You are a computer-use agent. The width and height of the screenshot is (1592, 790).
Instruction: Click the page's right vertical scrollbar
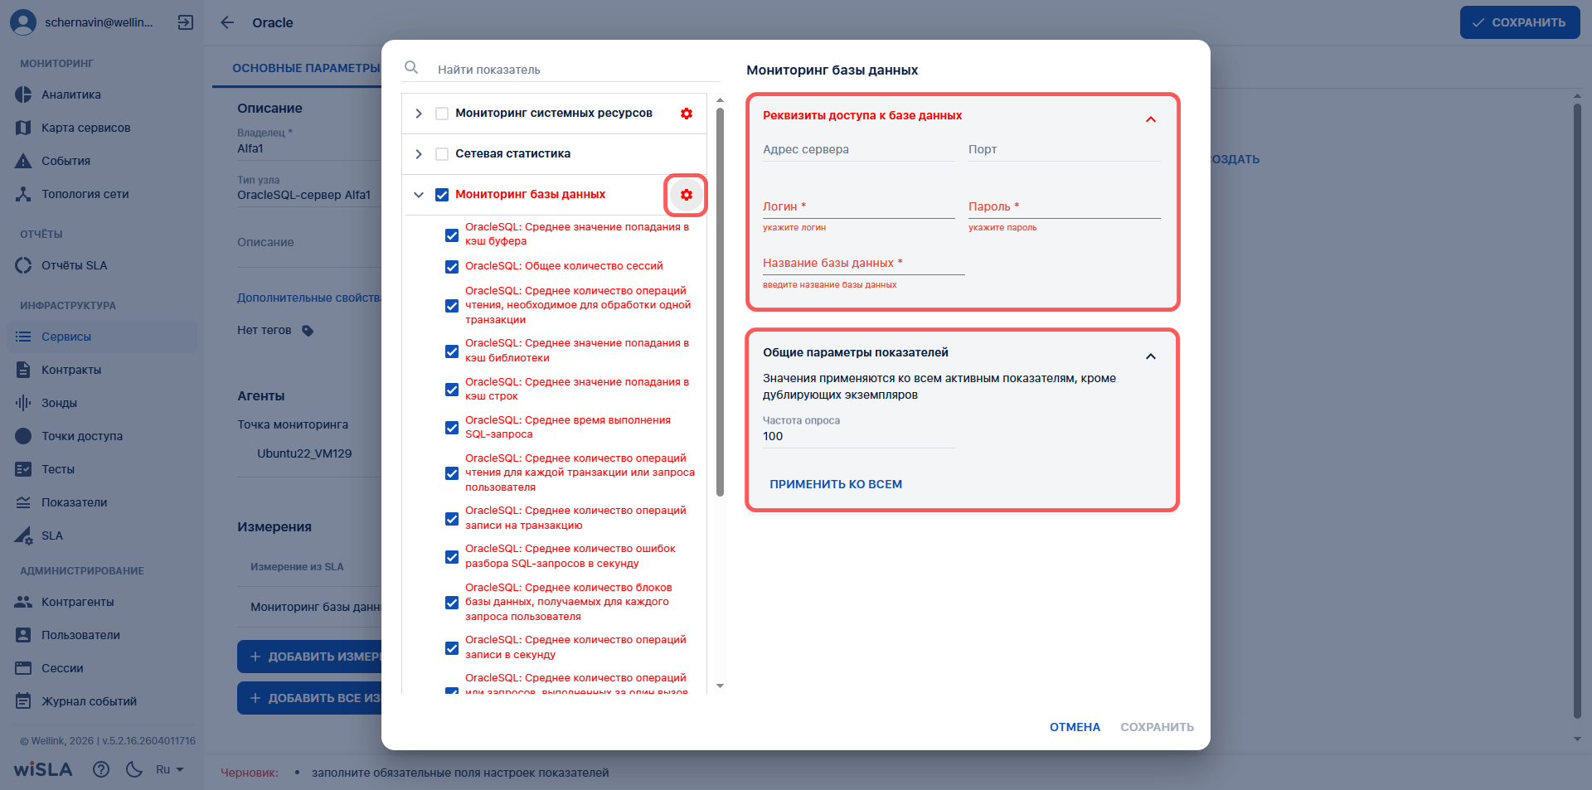[1578, 410]
